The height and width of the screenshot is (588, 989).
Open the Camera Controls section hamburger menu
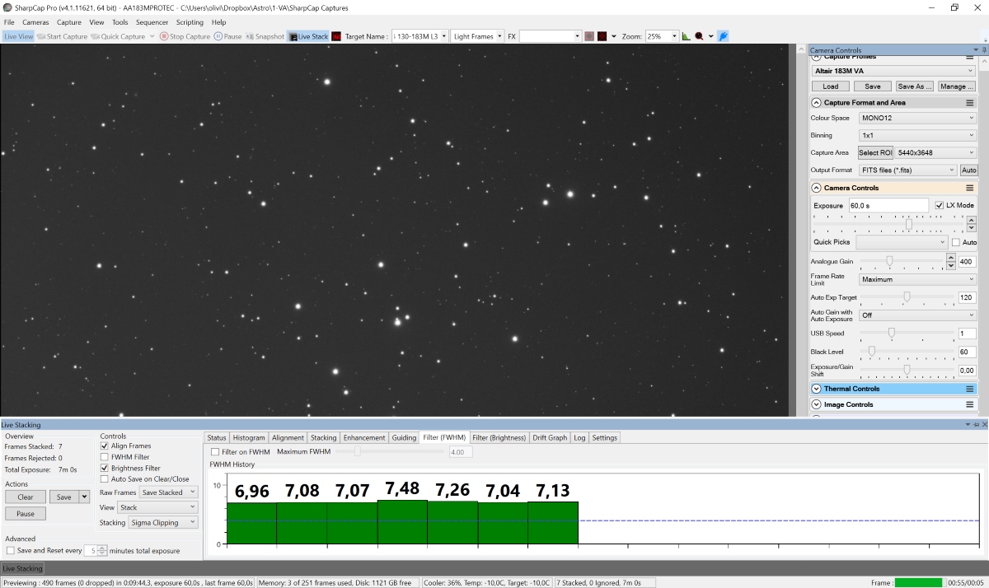pos(970,188)
